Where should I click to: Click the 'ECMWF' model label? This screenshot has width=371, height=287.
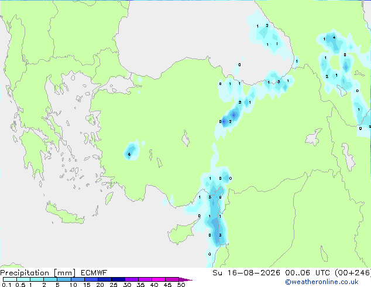94,273
